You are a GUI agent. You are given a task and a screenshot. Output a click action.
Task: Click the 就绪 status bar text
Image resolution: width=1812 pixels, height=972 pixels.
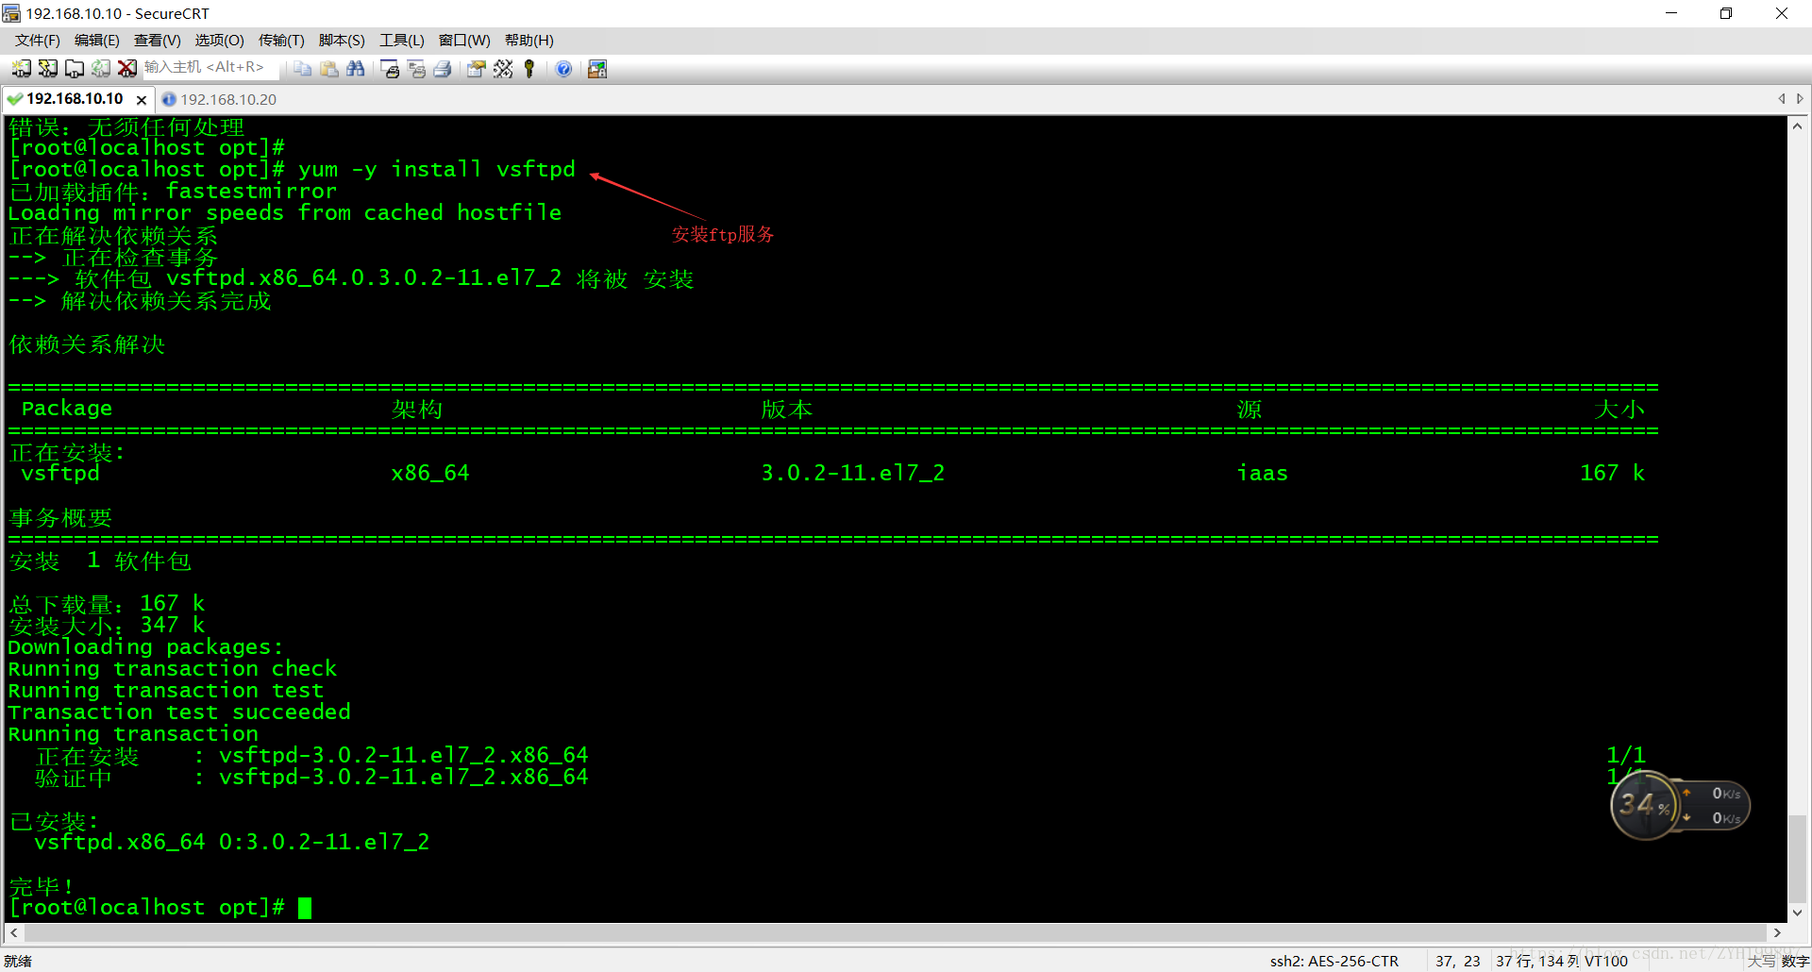coord(18,961)
